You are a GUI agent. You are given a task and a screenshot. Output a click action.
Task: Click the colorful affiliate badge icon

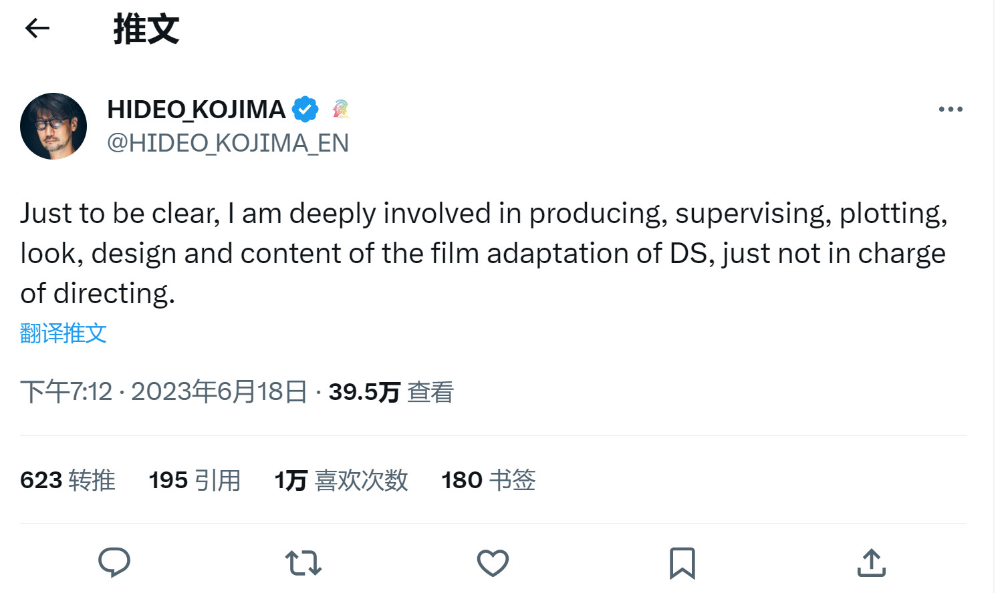[341, 109]
